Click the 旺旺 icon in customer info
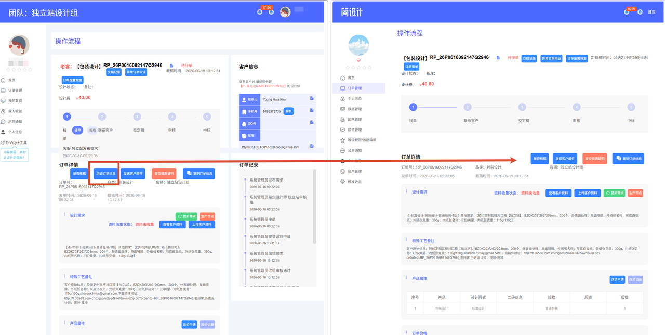 244,136
